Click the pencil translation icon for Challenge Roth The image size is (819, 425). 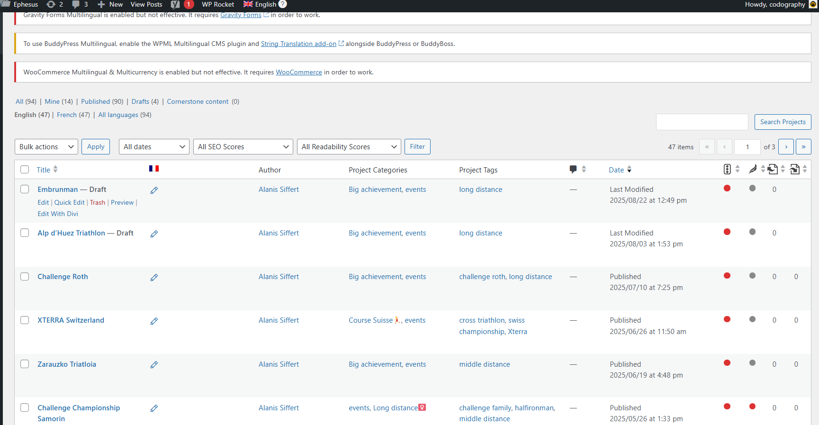154,278
